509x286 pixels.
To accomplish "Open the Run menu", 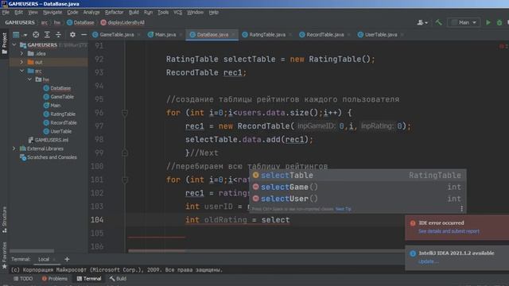I will (148, 13).
